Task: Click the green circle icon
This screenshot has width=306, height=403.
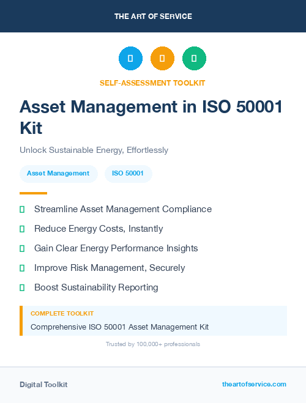Action: coord(194,58)
